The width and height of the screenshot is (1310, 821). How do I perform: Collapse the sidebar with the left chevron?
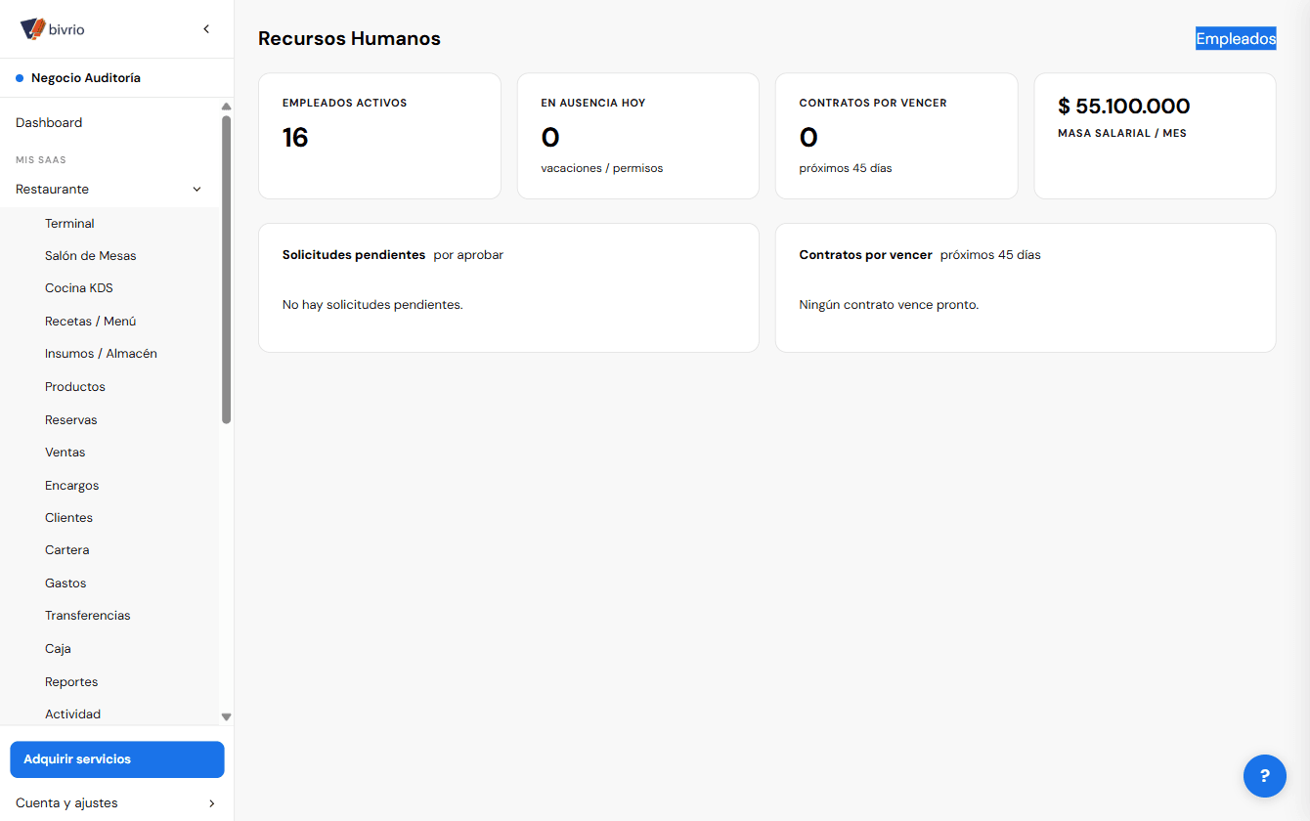[206, 29]
